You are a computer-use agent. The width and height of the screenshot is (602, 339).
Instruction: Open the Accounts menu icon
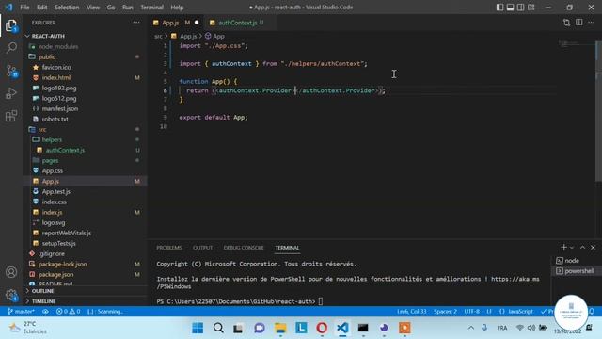11,272
